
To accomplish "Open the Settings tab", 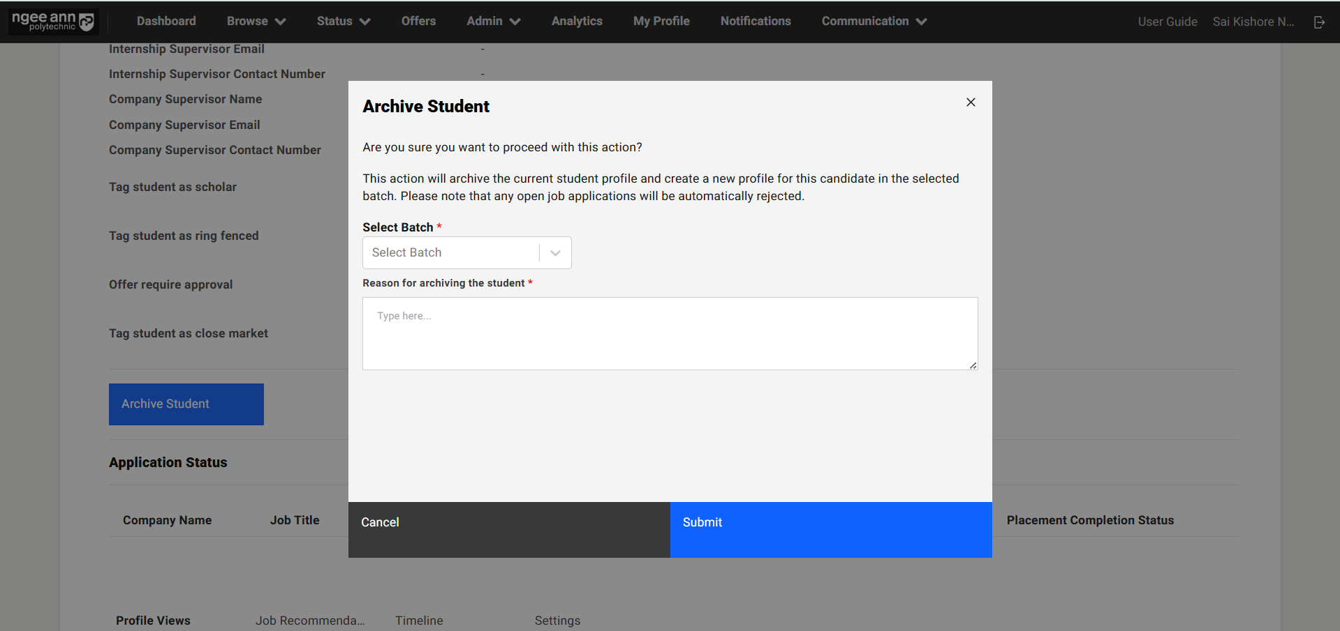I will click(x=557, y=620).
